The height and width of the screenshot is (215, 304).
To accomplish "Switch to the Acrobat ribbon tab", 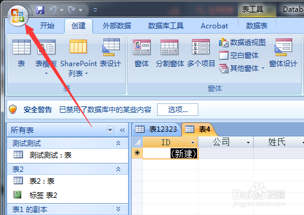I will 214,26.
